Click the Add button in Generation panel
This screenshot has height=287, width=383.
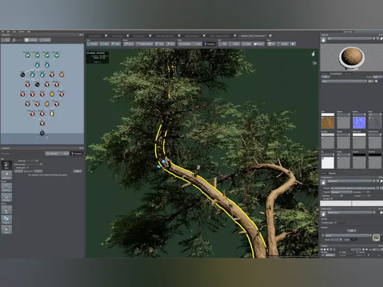pyautogui.click(x=6, y=40)
